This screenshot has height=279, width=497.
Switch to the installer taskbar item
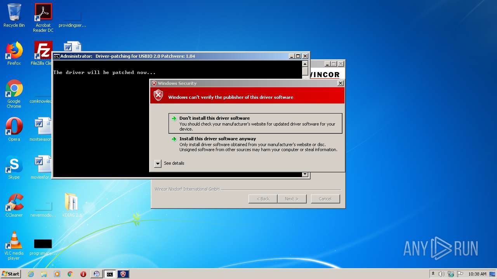pos(97,274)
